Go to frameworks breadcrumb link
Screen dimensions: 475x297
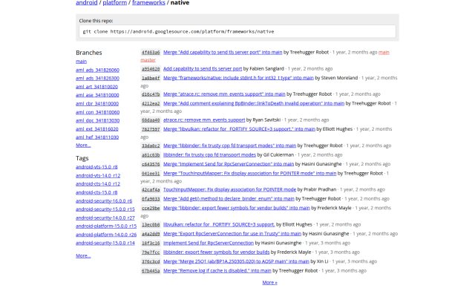pos(148,3)
